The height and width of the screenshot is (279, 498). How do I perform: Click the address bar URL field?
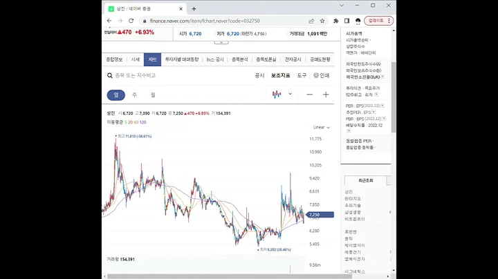[x=205, y=21]
